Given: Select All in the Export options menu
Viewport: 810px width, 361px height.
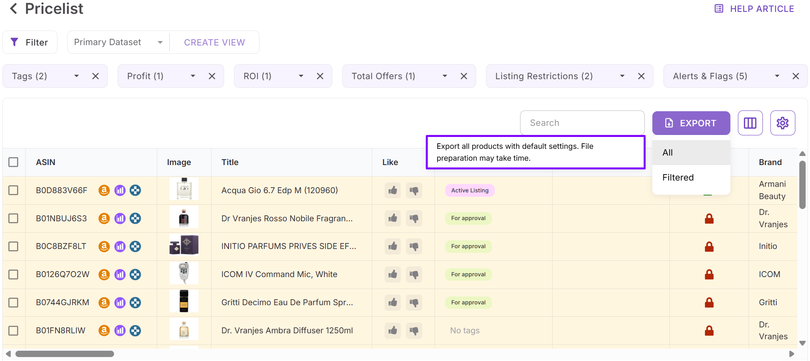Looking at the screenshot, I should pos(667,152).
